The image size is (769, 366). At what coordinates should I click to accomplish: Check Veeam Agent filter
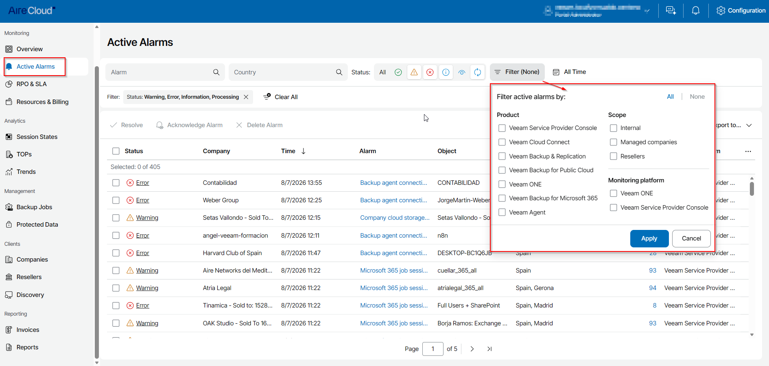tap(502, 212)
